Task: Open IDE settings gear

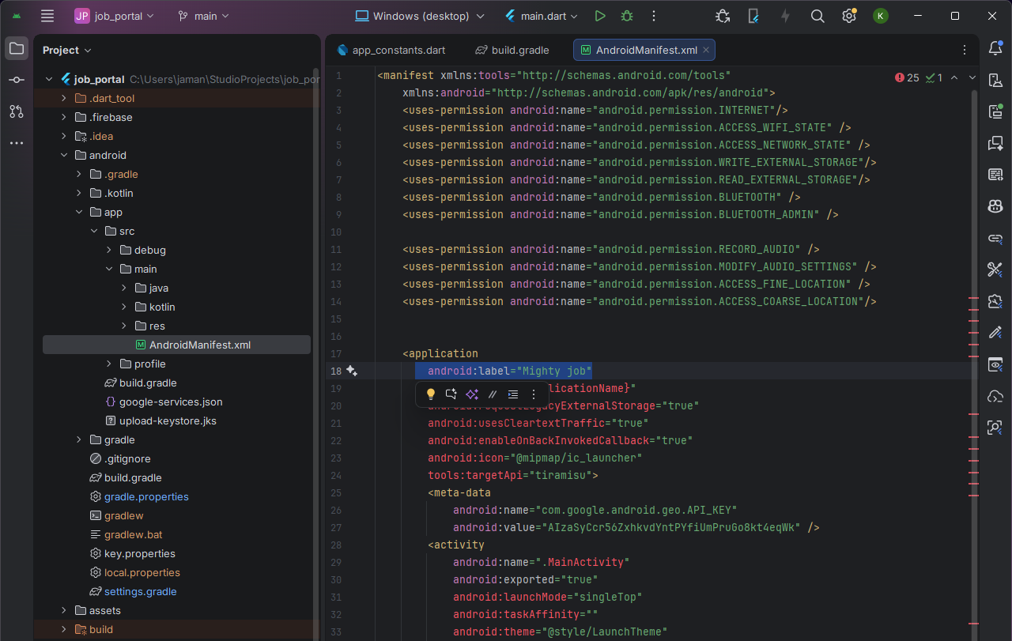Action: pyautogui.click(x=849, y=16)
